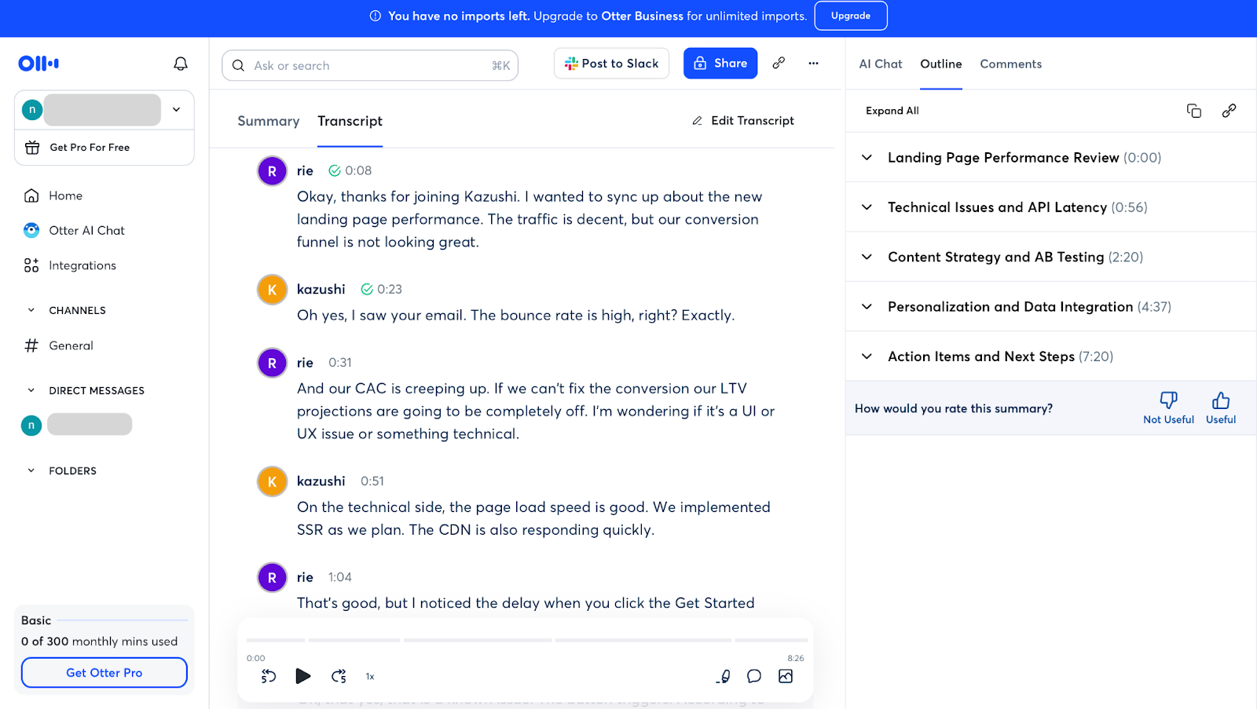
Task: Switch to the Summary tab
Action: (268, 121)
